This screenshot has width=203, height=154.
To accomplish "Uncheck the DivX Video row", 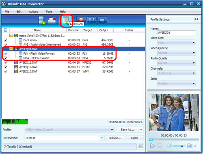I will (x=6, y=40).
